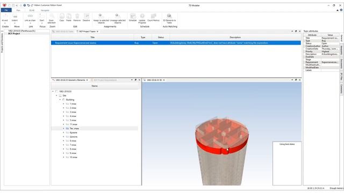The image size is (344, 193).
Task: Float the 3D view panel
Action: (x=296, y=80)
